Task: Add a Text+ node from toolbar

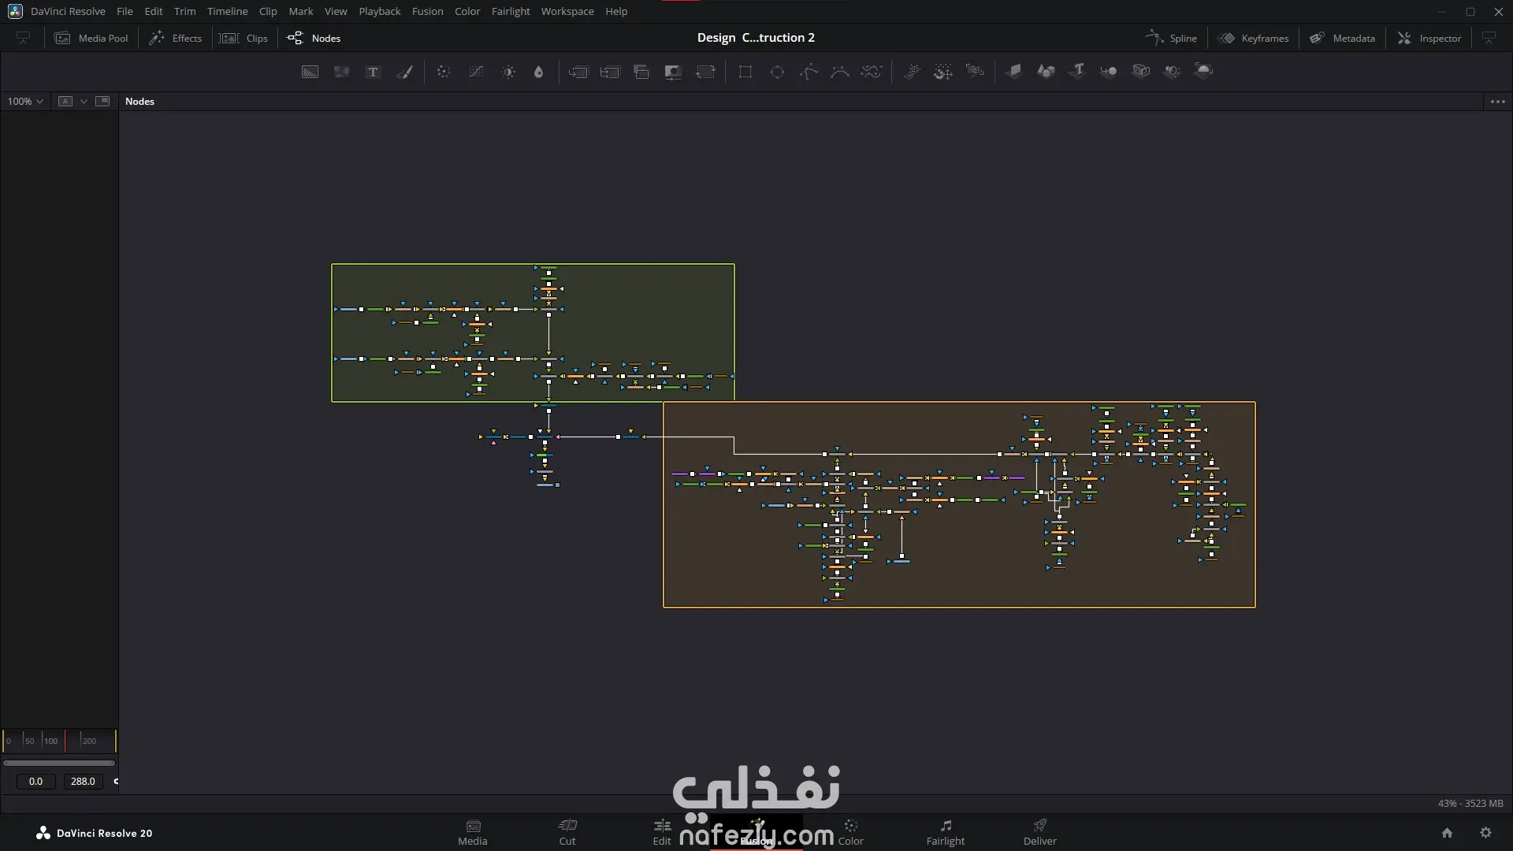Action: tap(373, 72)
